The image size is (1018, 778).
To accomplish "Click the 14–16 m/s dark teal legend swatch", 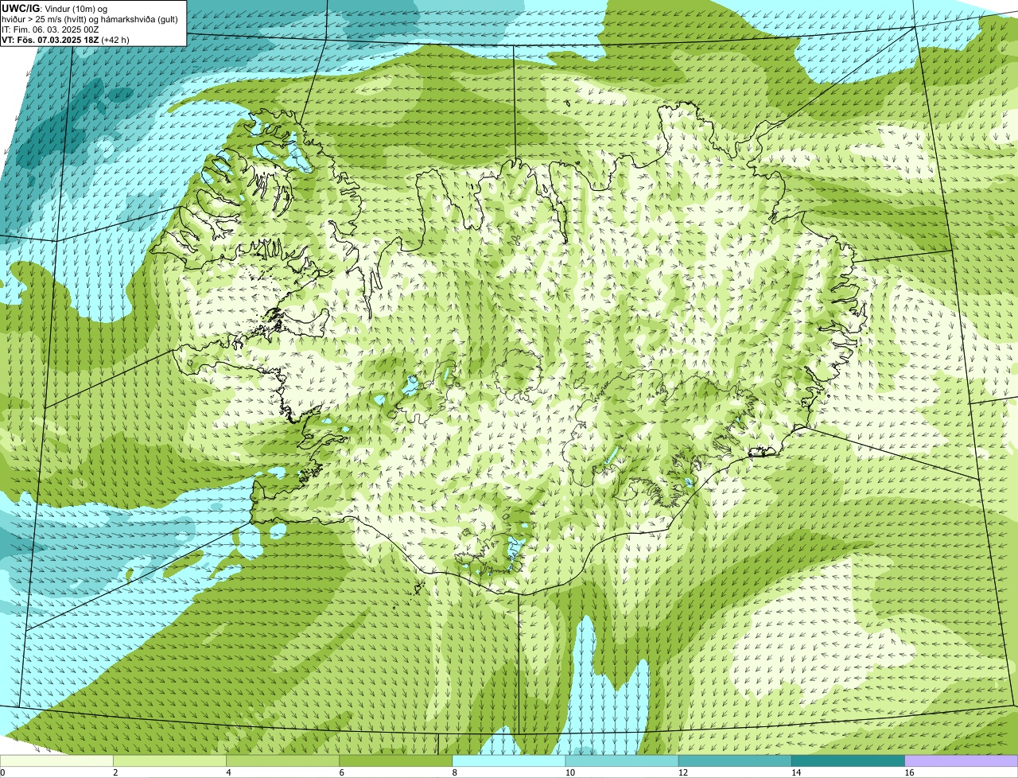I will click(x=848, y=761).
